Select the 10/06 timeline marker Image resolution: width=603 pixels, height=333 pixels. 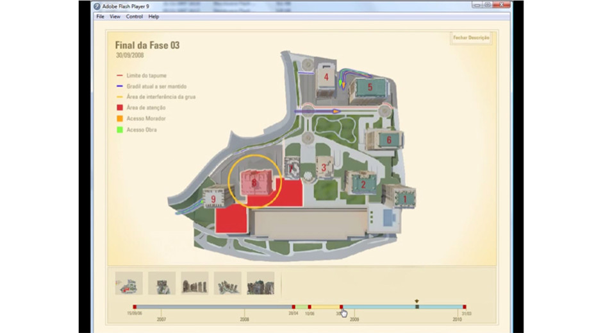point(310,307)
